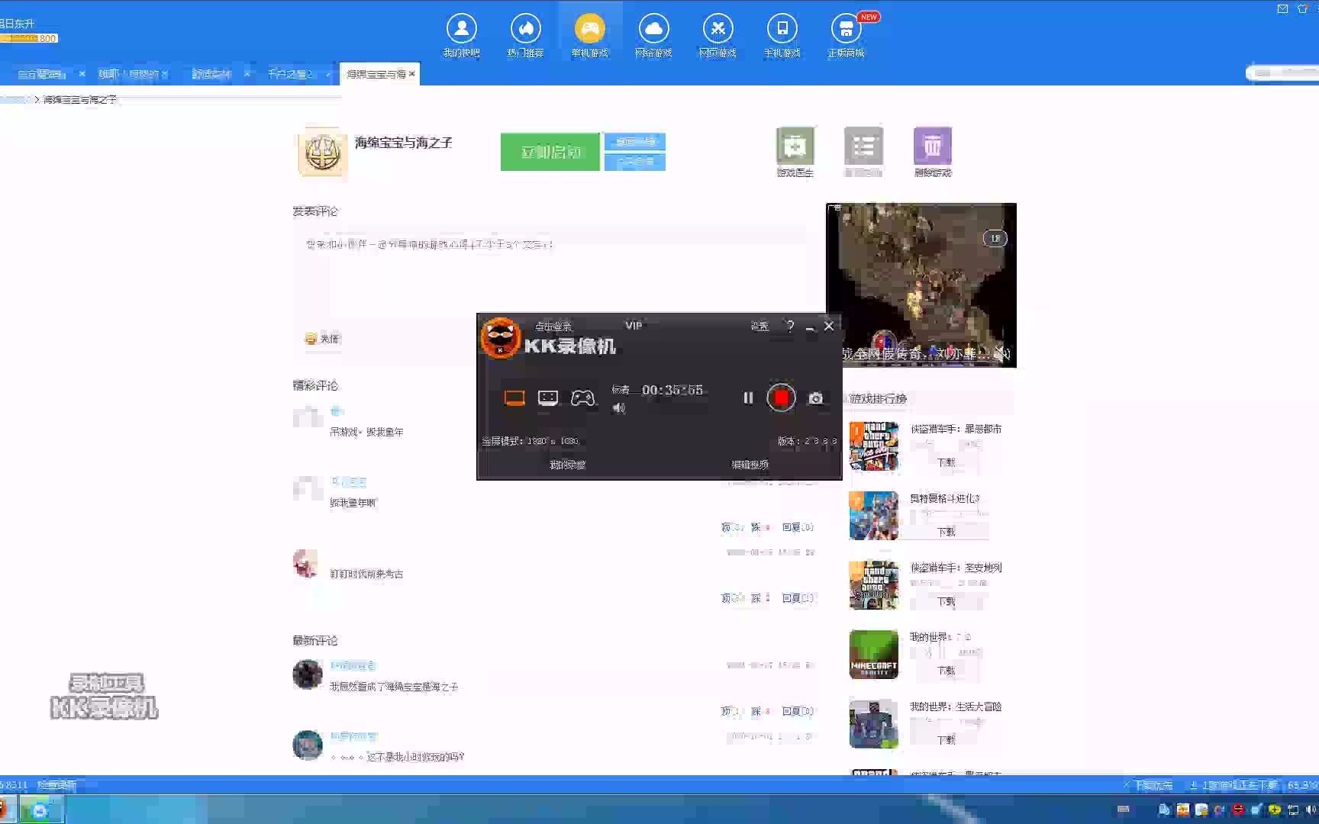Close the 海绵宝宝与海 tab
Image resolution: width=1319 pixels, height=824 pixels.
[412, 74]
